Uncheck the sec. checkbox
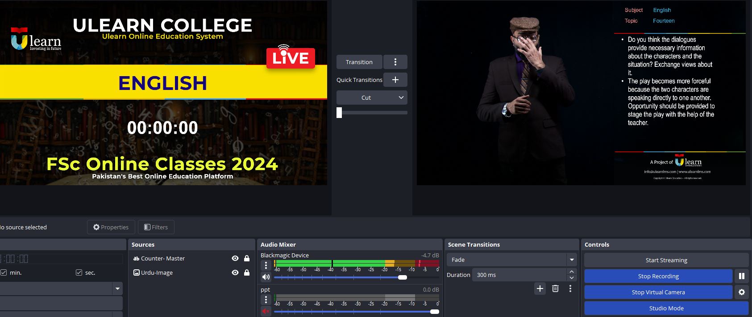Screen dimensions: 752x317 79,272
